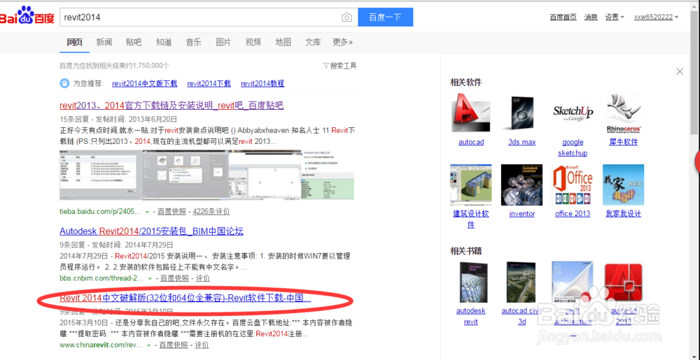Screen dimensions: 700x360
Task: Click the SketchUp logo icon
Action: coord(573,113)
